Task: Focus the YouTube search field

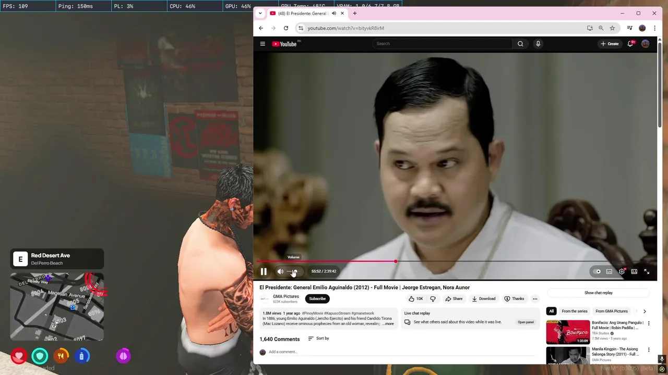Action: pyautogui.click(x=443, y=44)
